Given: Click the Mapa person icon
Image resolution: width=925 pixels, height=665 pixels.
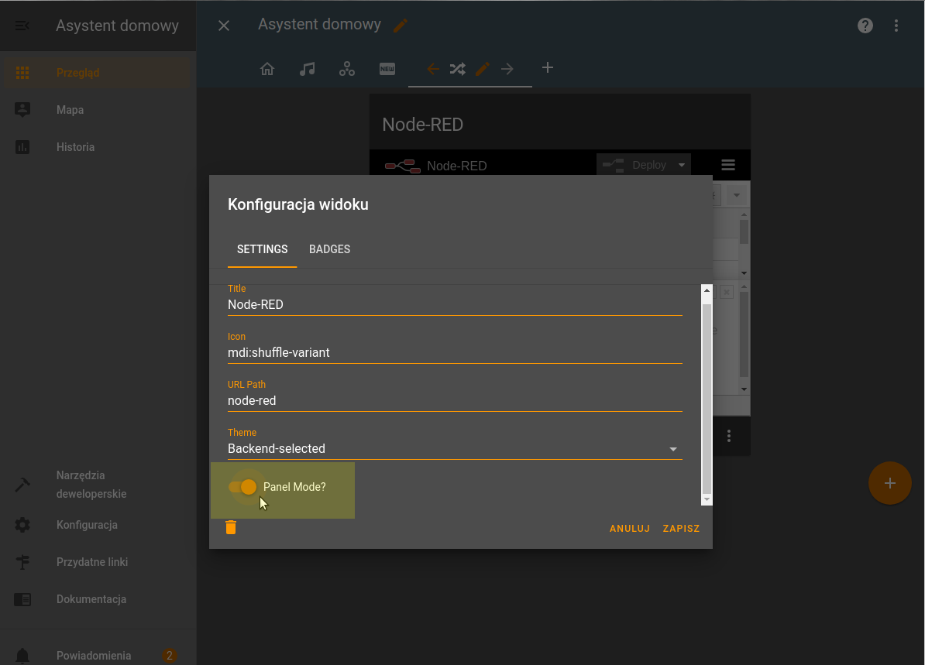Looking at the screenshot, I should 22,110.
